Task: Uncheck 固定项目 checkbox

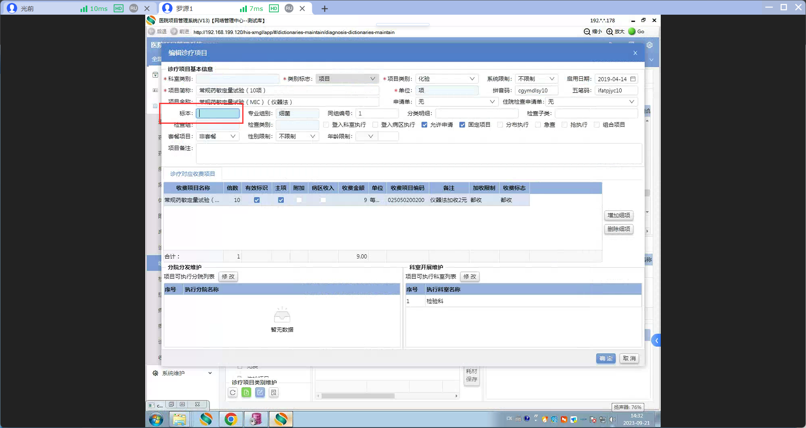Action: pyautogui.click(x=462, y=125)
